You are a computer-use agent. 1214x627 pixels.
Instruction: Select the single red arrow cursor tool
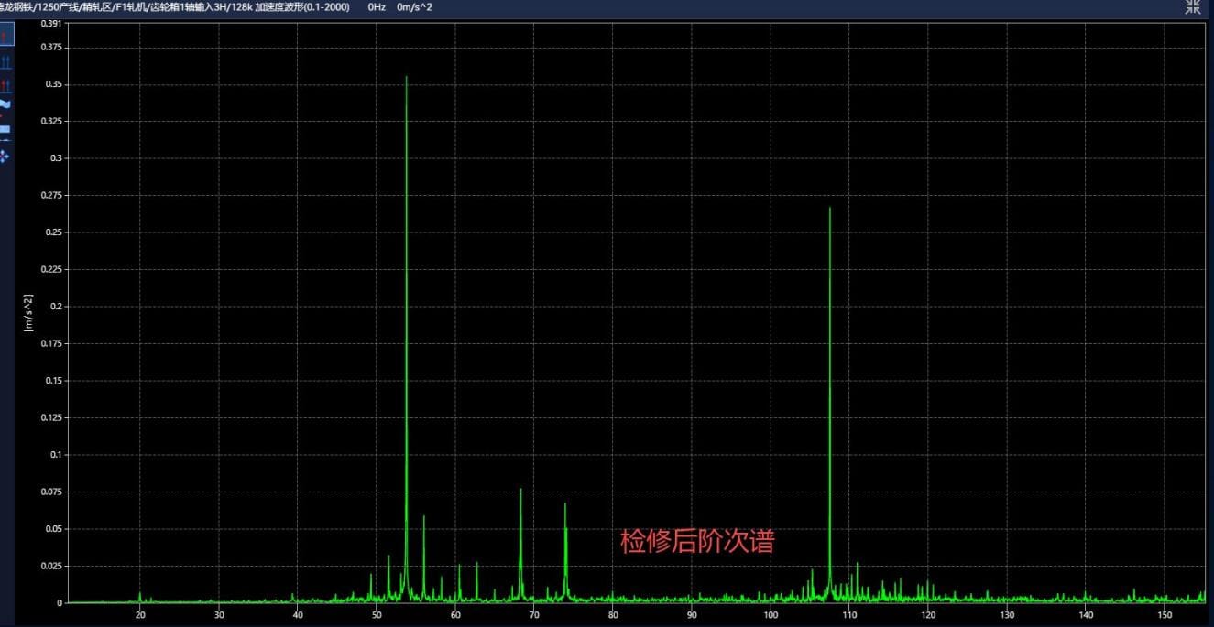coord(6,37)
